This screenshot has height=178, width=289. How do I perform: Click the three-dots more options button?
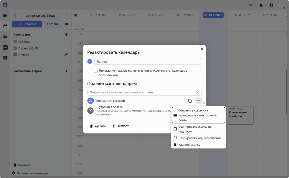(198, 101)
